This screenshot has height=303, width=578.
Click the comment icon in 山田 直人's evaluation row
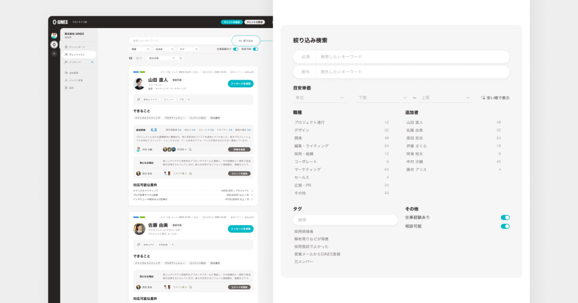190,149
